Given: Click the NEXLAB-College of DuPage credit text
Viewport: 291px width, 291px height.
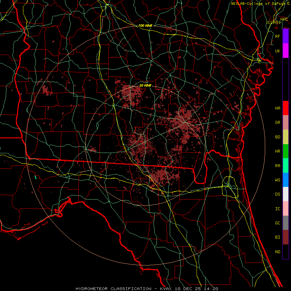Looking at the screenshot, I should 258,4.
